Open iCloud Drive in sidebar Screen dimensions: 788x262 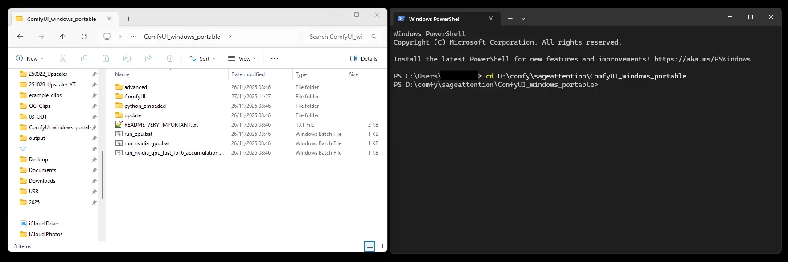43,224
